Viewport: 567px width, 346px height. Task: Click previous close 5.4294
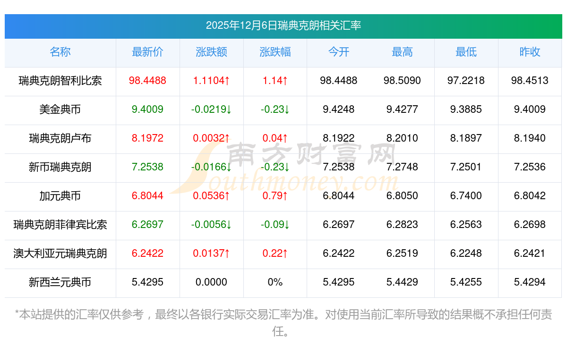(530, 282)
